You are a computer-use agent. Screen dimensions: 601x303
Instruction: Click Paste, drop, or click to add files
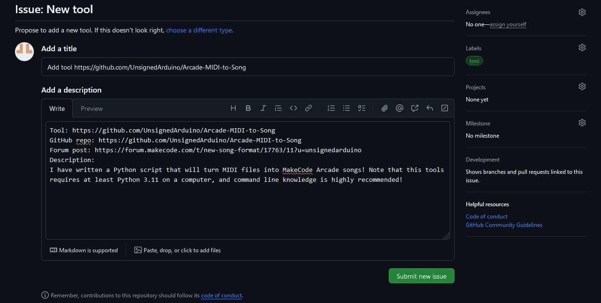click(x=177, y=250)
